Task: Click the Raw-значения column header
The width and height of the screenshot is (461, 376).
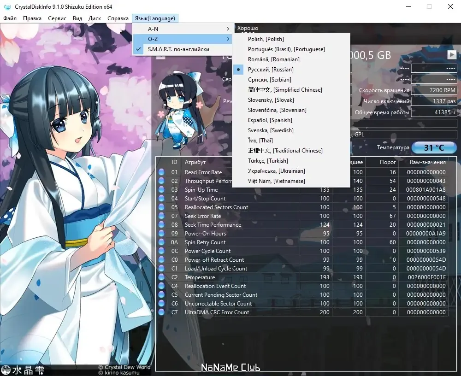Action: pos(427,162)
